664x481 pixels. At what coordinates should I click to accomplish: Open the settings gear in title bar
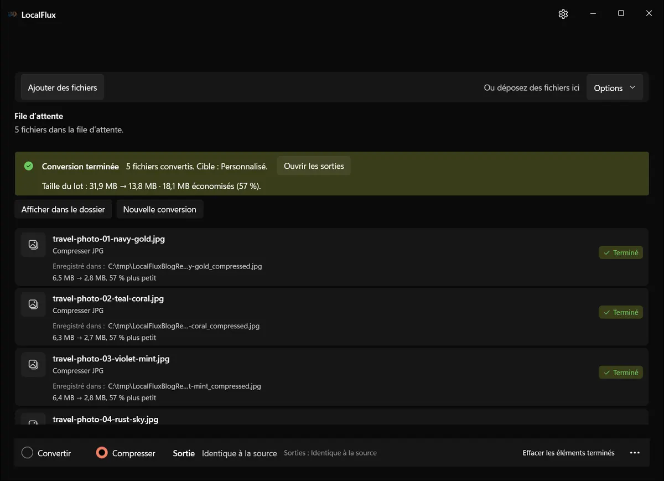(563, 14)
